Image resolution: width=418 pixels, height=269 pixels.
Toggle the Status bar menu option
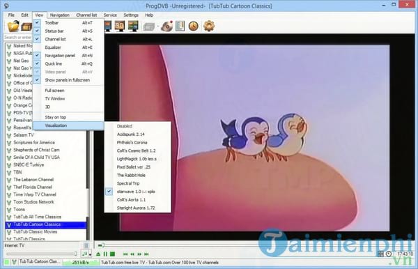pyautogui.click(x=68, y=31)
